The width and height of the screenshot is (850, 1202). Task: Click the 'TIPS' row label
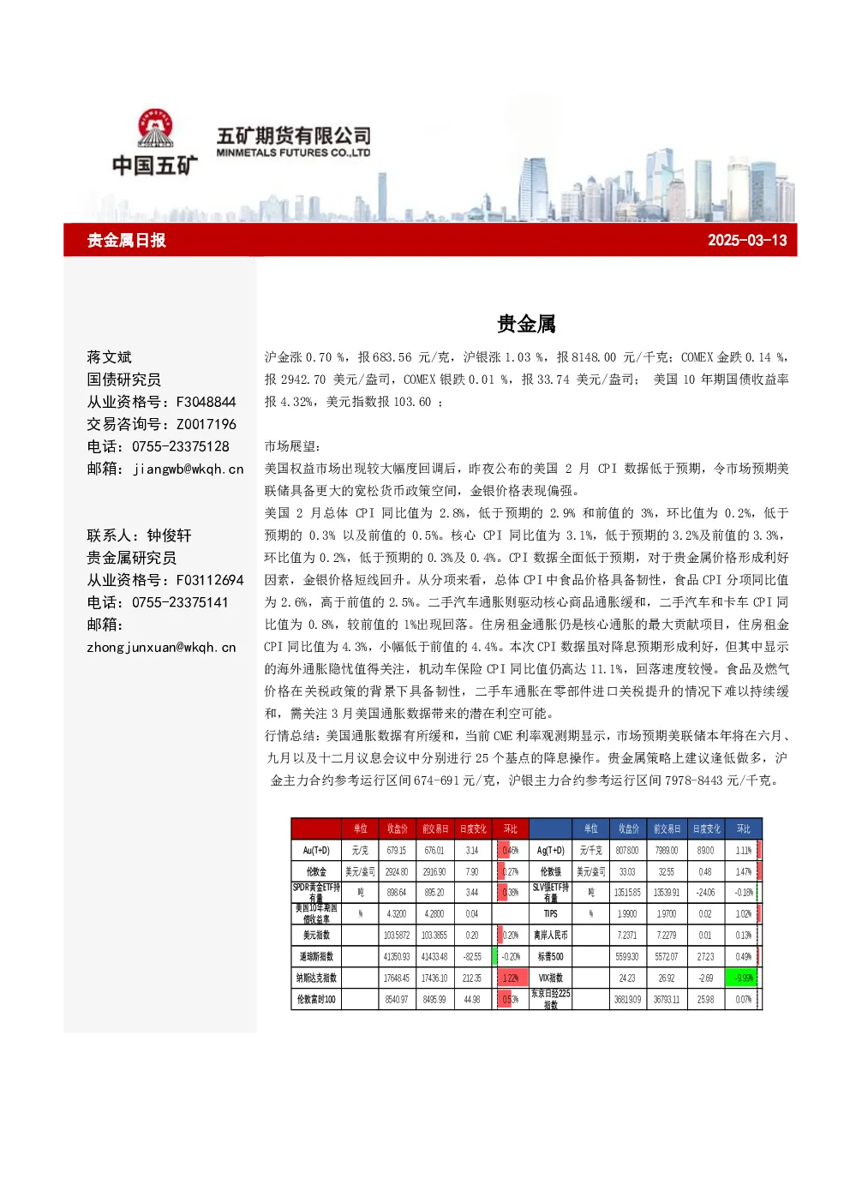[x=550, y=914]
